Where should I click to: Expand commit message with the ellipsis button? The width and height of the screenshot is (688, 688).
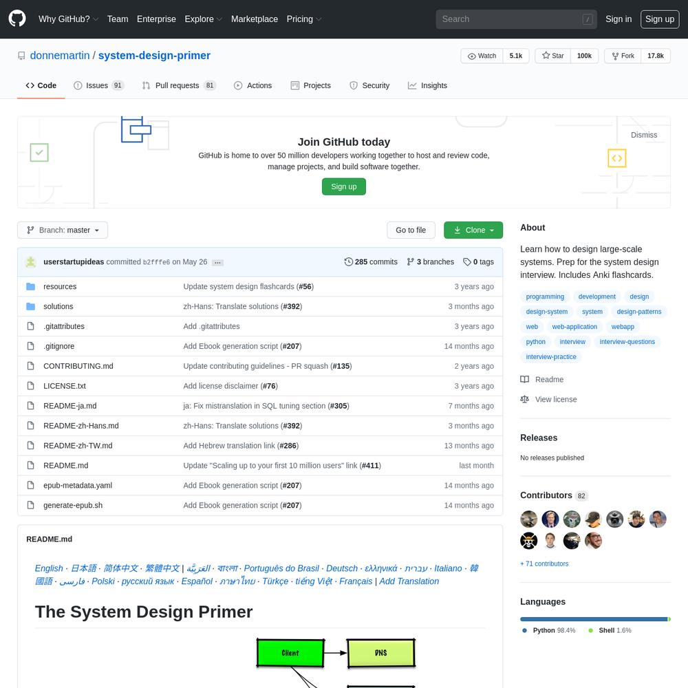[217, 262]
